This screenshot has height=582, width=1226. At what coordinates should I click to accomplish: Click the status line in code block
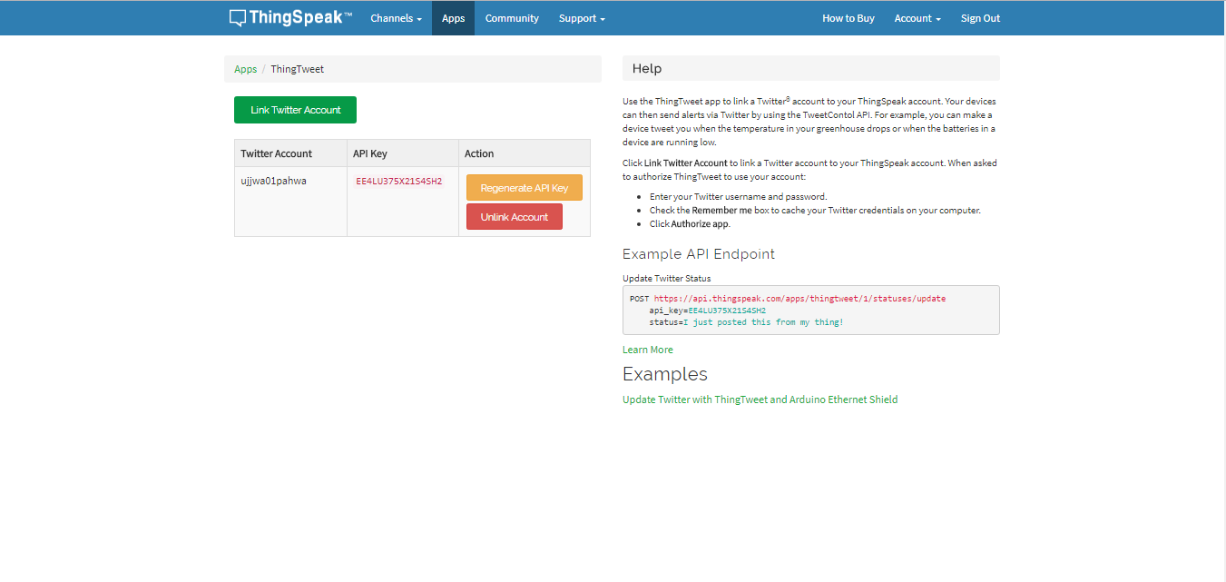(x=746, y=322)
